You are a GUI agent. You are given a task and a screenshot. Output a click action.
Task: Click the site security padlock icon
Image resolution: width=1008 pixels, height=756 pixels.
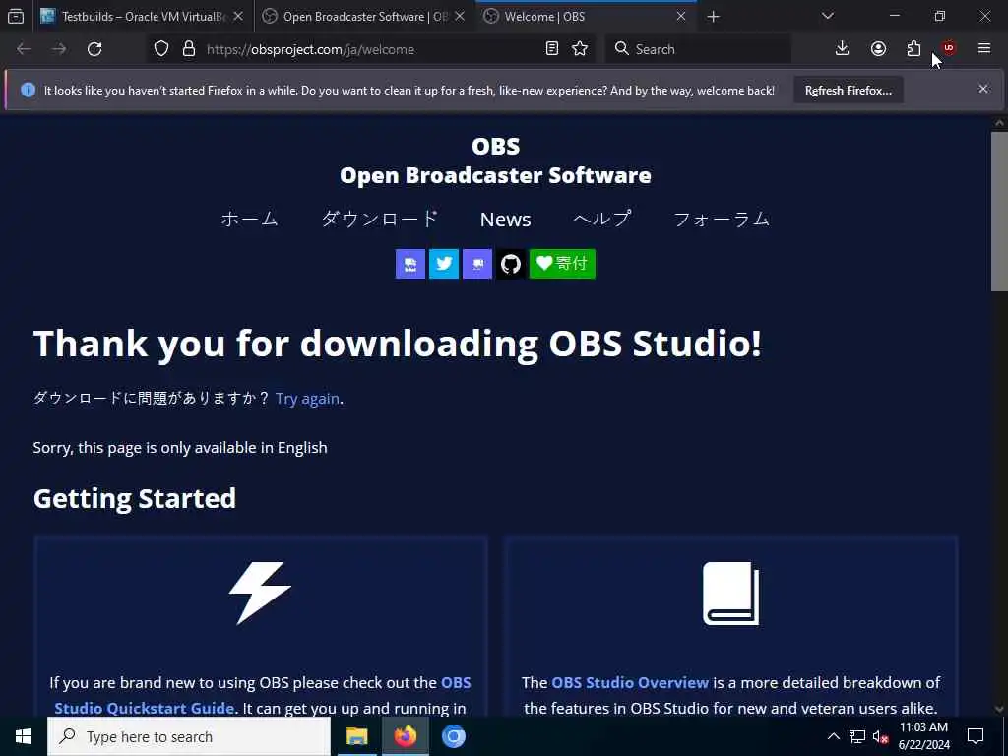click(188, 49)
